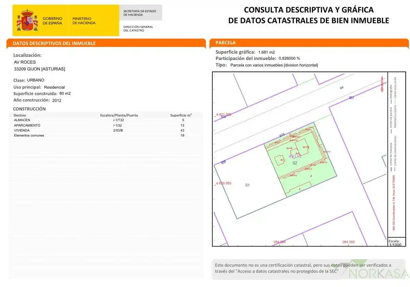The width and height of the screenshot is (410, 287).
Task: Click the 80 m2 built surface value
Action: [65, 93]
